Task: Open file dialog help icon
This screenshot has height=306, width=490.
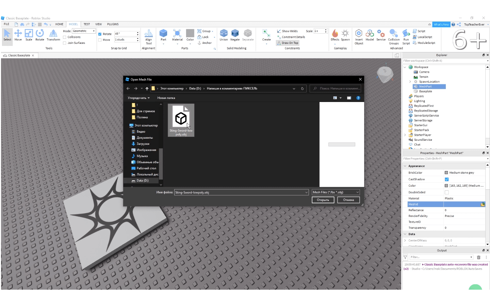Action: pyautogui.click(x=358, y=98)
